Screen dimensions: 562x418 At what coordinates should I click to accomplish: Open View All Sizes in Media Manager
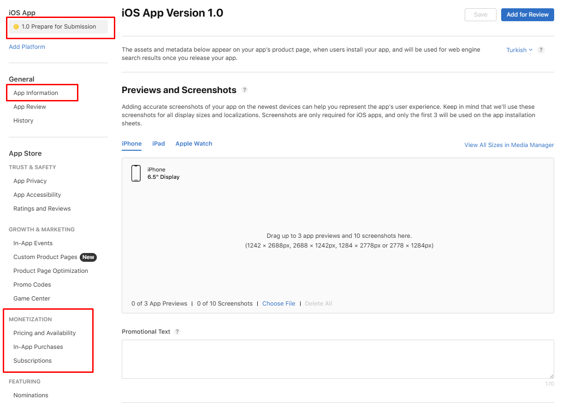pos(509,145)
